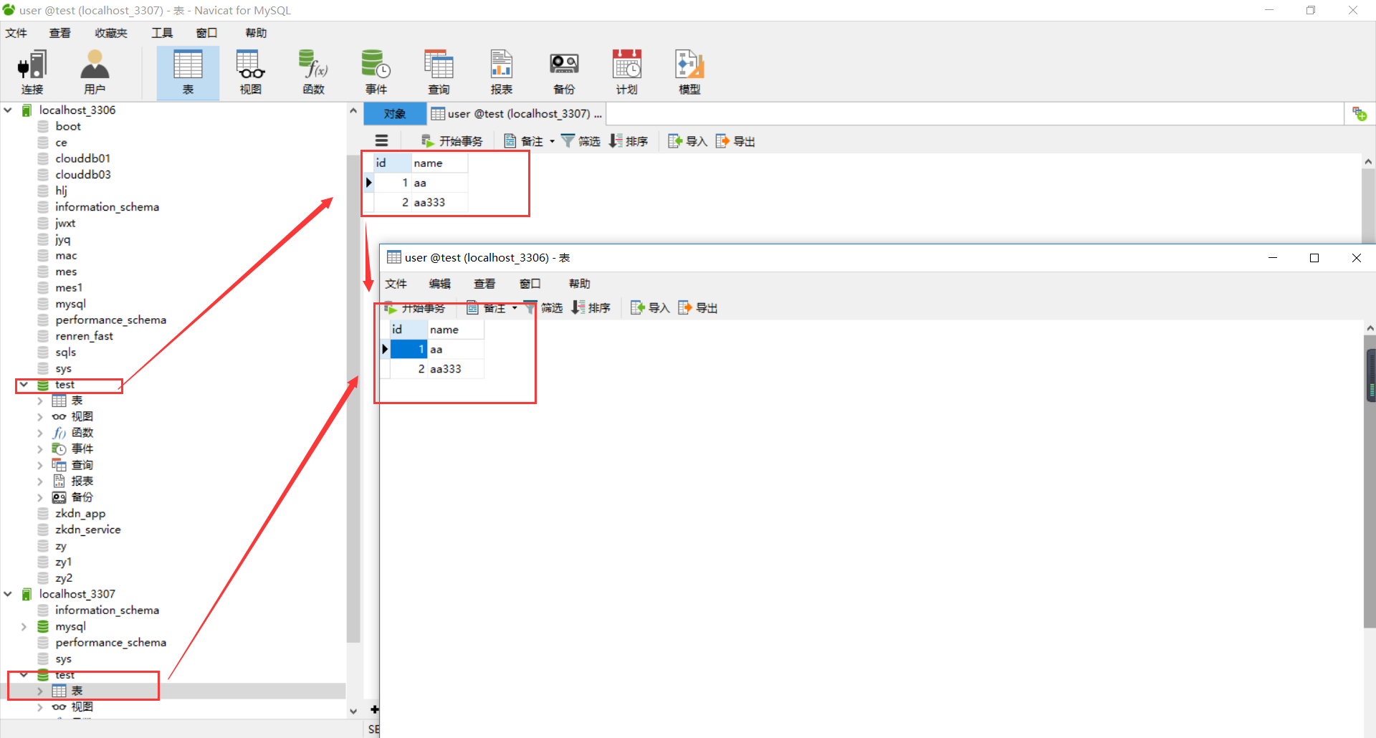Select the mes1 database

coord(69,287)
